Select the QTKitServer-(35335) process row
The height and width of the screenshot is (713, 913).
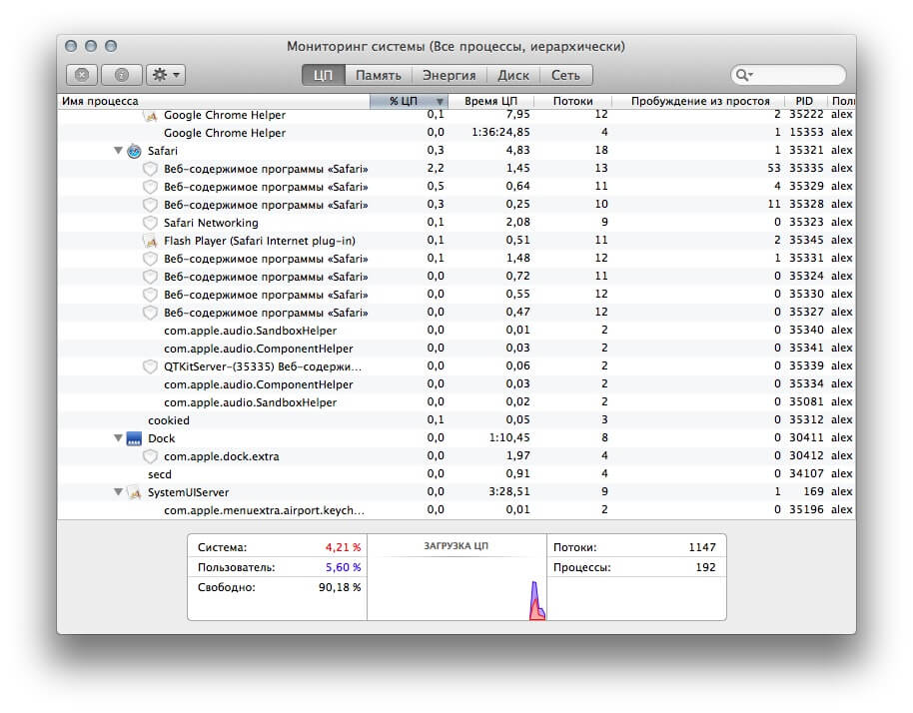click(456, 366)
